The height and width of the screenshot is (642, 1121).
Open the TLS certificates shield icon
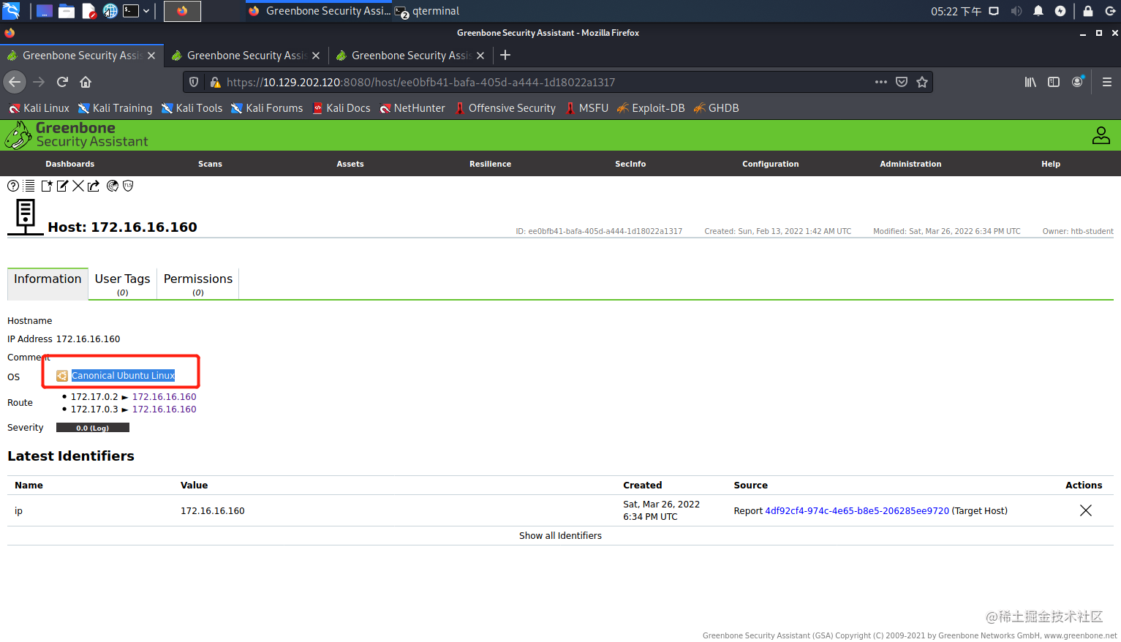pyautogui.click(x=128, y=186)
